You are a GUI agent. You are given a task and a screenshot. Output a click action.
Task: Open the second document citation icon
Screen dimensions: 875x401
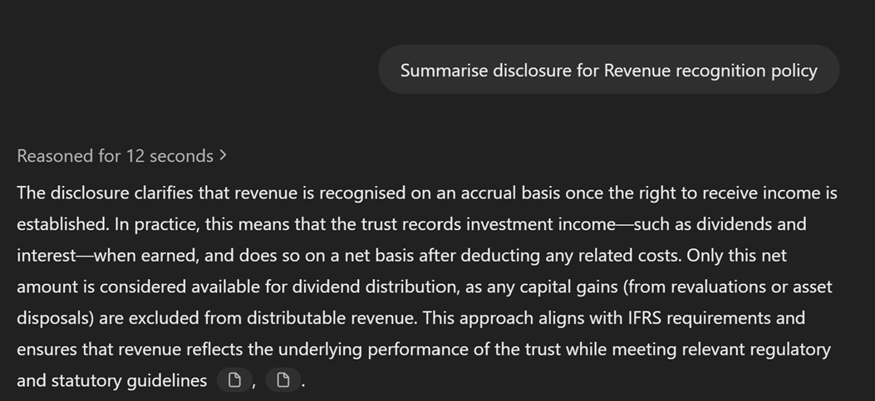tap(283, 380)
